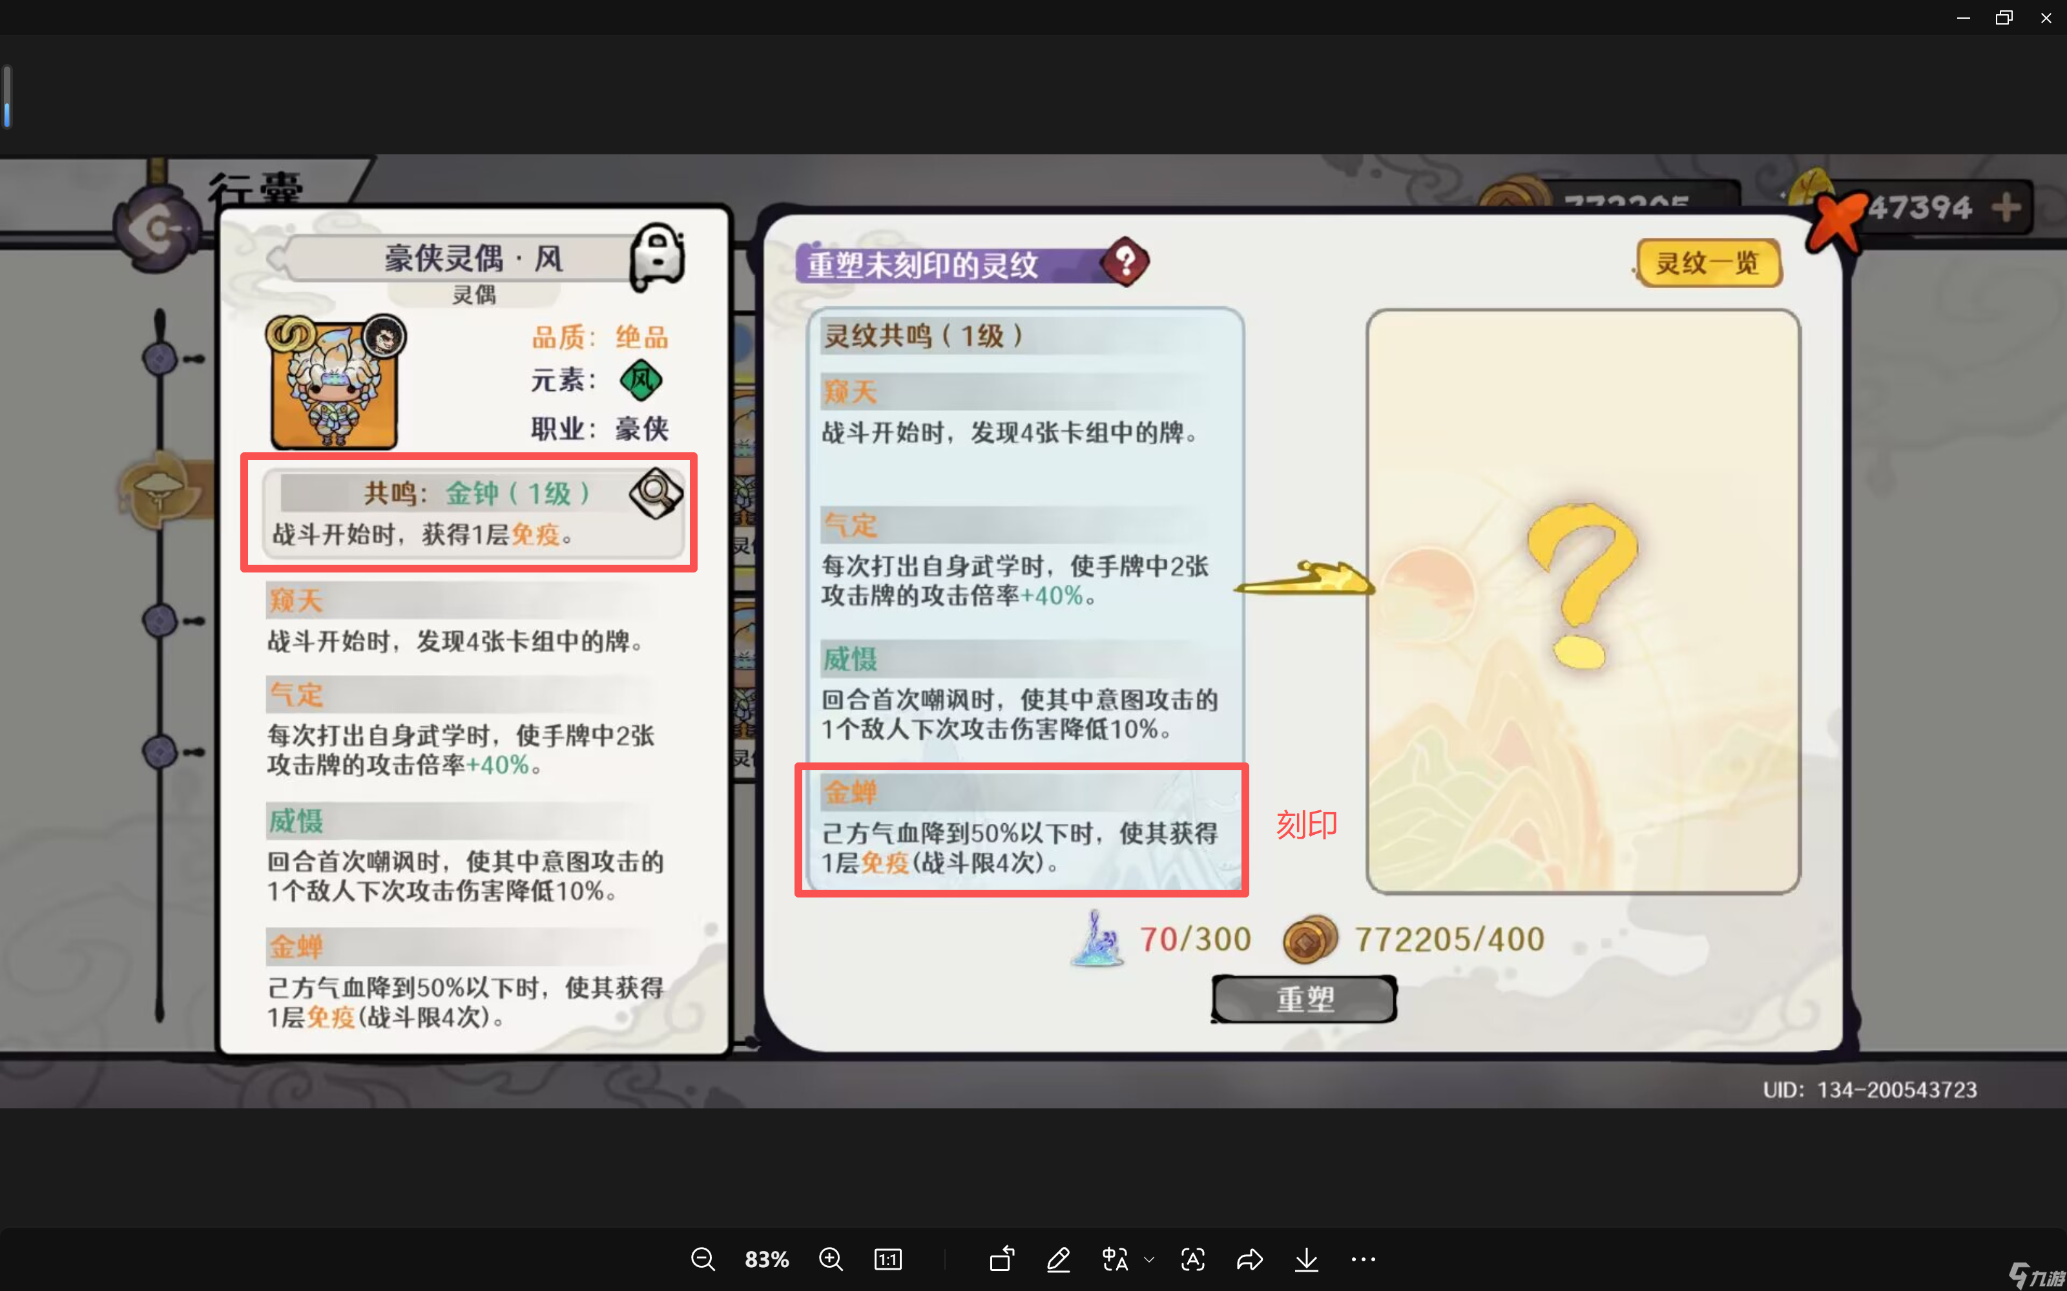Click the share/forward icon
Screen dimensions: 2067x1291
[x=1249, y=1259]
